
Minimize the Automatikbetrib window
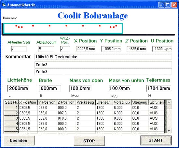[161, 5]
